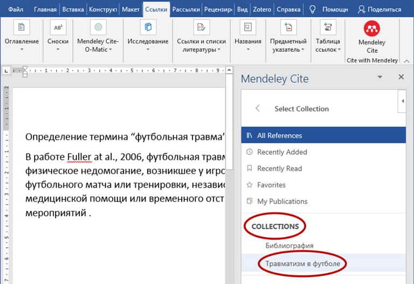Switch to the Вид tab
The width and height of the screenshot is (414, 284).
point(243,10)
